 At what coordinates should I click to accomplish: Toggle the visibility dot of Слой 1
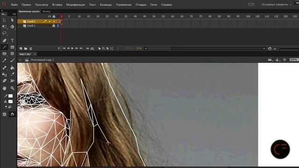(50, 26)
